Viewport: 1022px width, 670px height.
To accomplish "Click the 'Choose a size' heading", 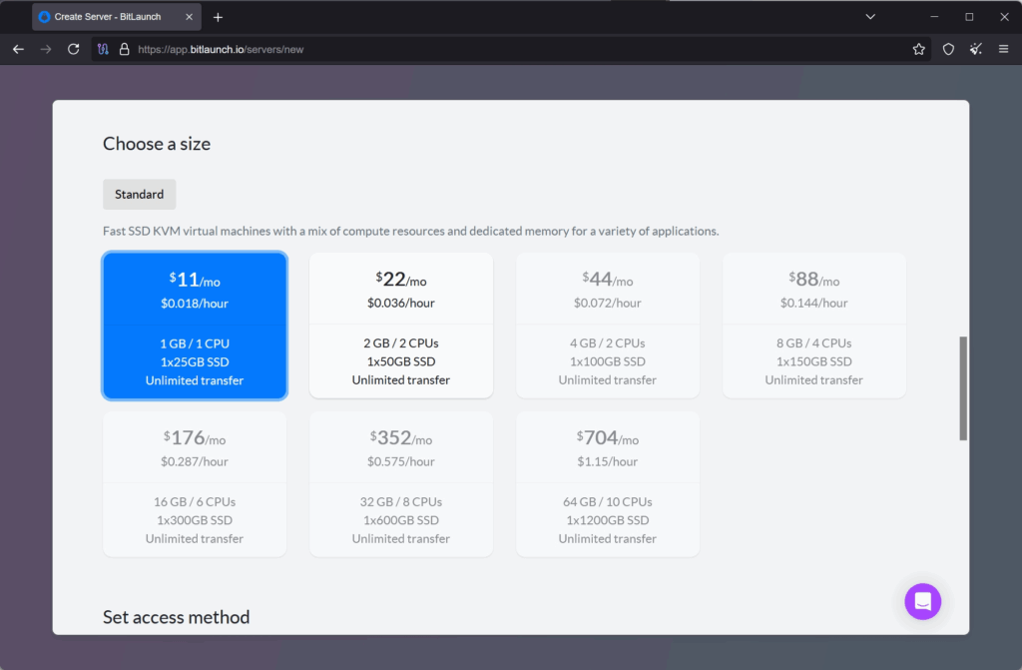I will pyautogui.click(x=157, y=144).
